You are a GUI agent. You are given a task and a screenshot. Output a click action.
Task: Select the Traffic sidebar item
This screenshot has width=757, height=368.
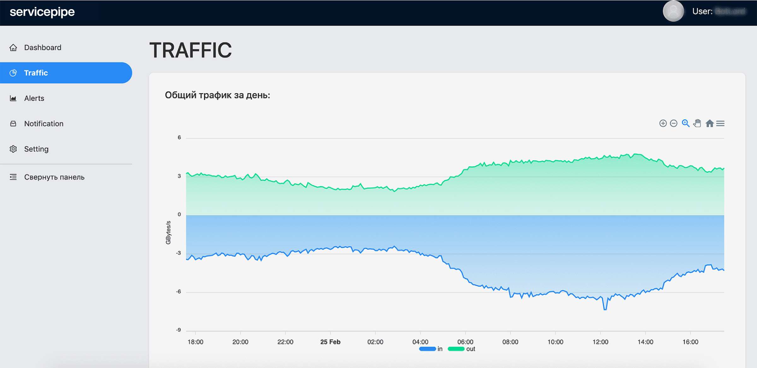36,73
